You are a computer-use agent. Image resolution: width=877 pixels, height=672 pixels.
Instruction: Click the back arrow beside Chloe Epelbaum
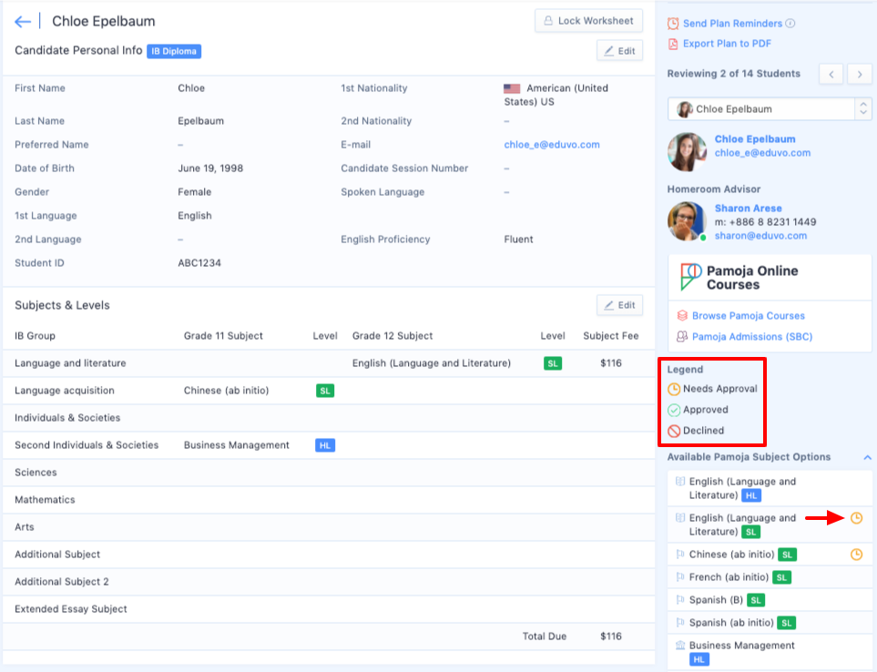[23, 22]
